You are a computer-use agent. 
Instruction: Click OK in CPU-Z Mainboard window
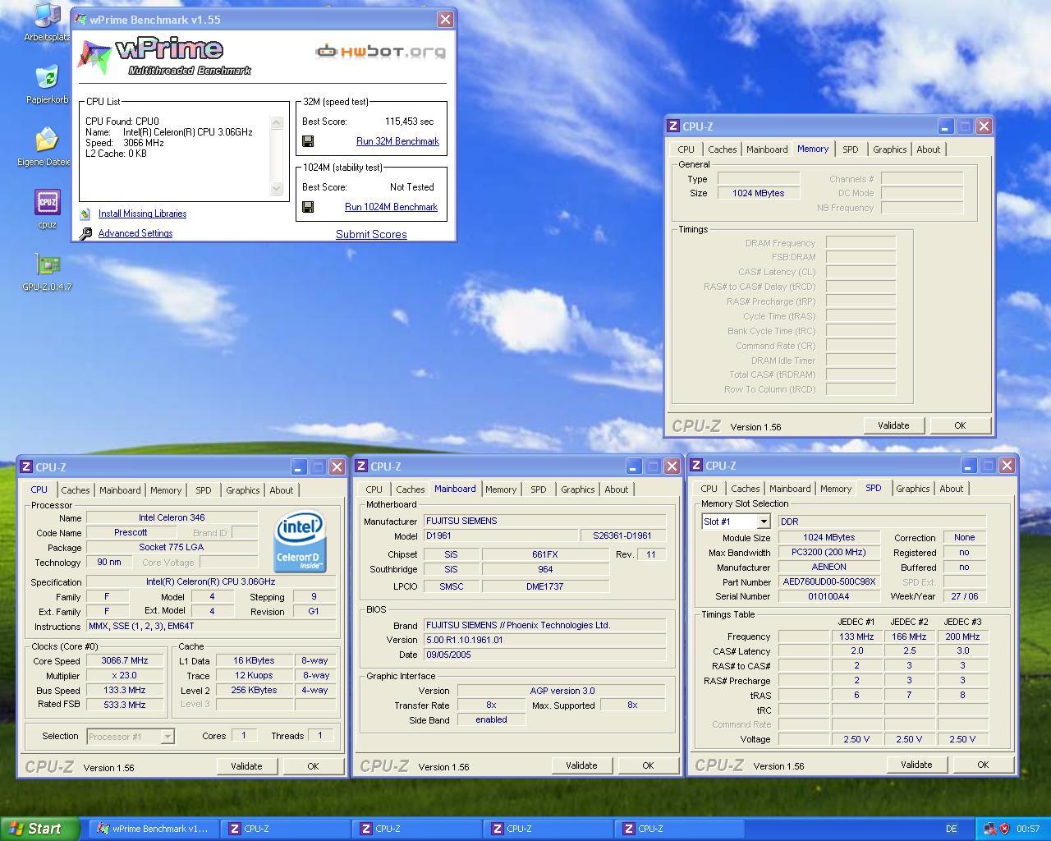tap(648, 765)
